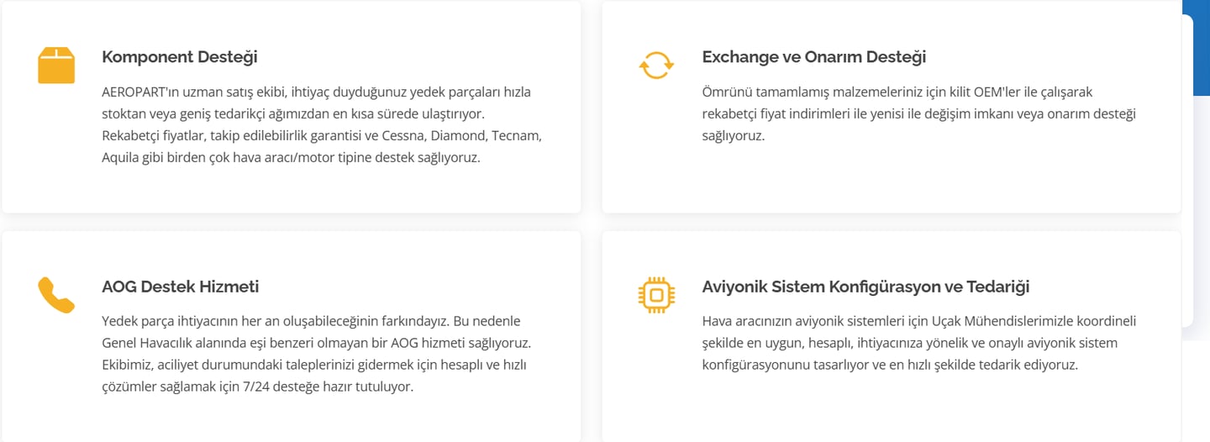Open the AOG Destek Hizmeti heading

point(180,287)
